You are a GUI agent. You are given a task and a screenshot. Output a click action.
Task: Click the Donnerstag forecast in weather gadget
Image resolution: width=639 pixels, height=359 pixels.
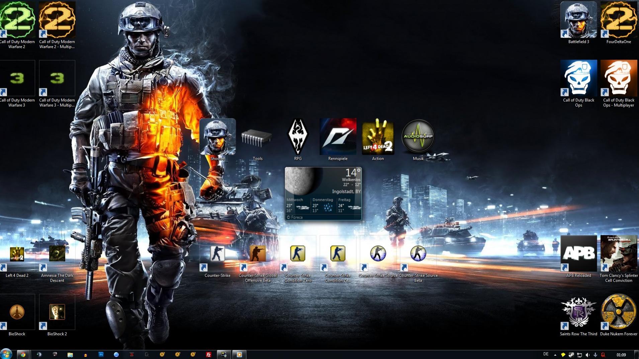pos(323,205)
